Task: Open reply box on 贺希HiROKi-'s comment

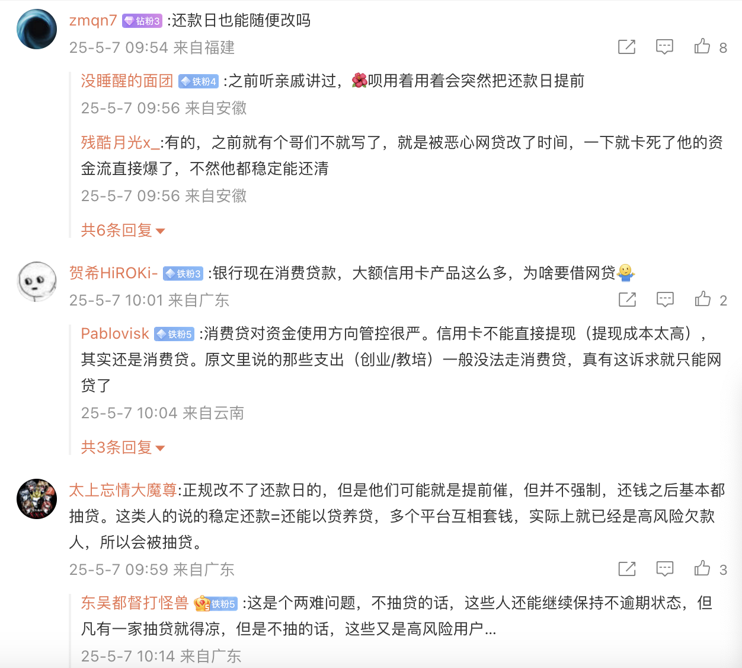Action: click(x=665, y=300)
